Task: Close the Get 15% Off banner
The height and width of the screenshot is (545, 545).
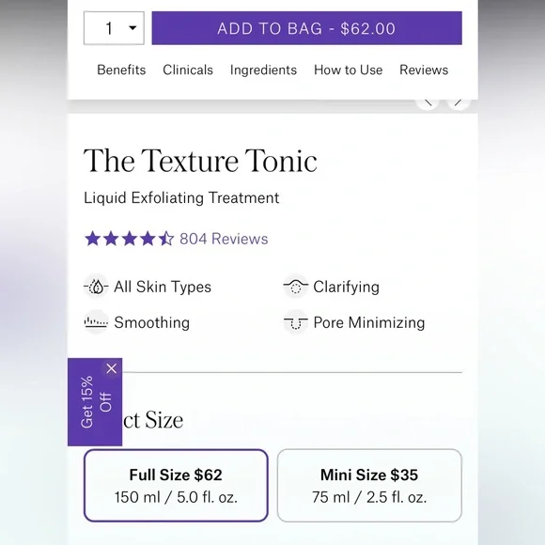Action: point(112,368)
